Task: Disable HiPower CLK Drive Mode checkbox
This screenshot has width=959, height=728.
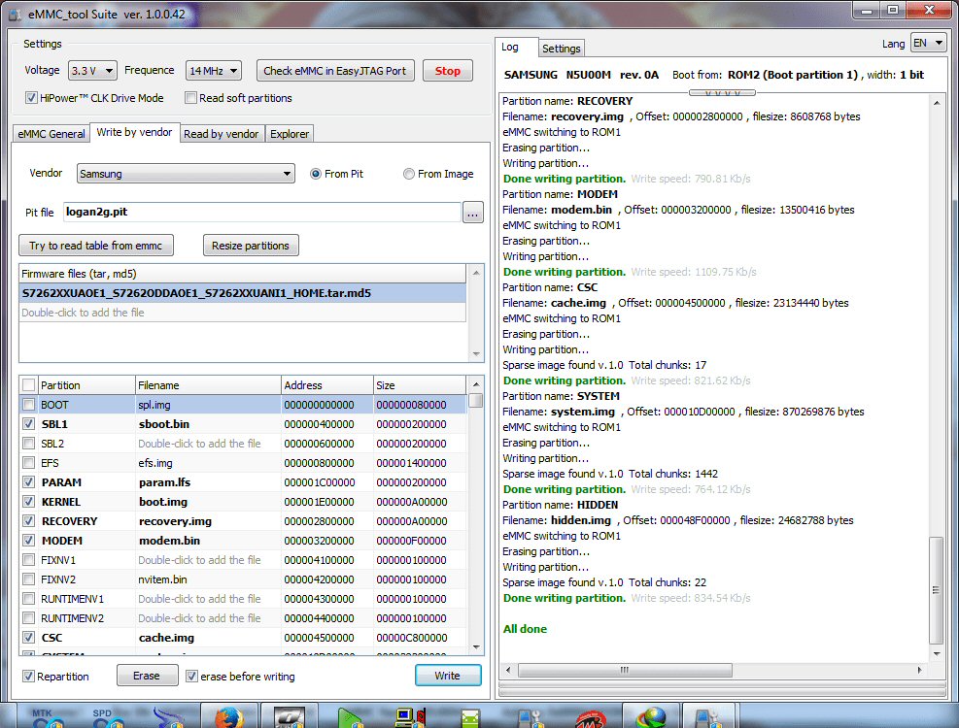Action: tap(31, 98)
